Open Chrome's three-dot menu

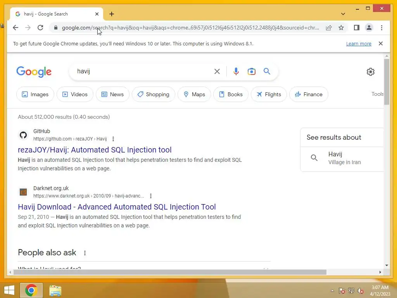381,28
